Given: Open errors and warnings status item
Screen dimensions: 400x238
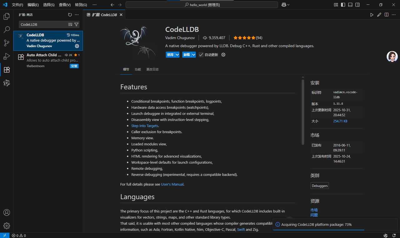Looking at the screenshot, I should coord(19,236).
